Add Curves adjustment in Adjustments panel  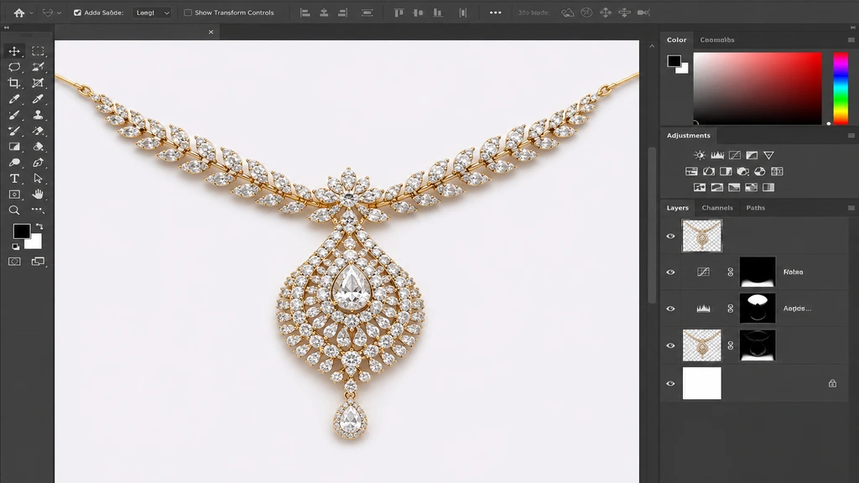coord(735,155)
